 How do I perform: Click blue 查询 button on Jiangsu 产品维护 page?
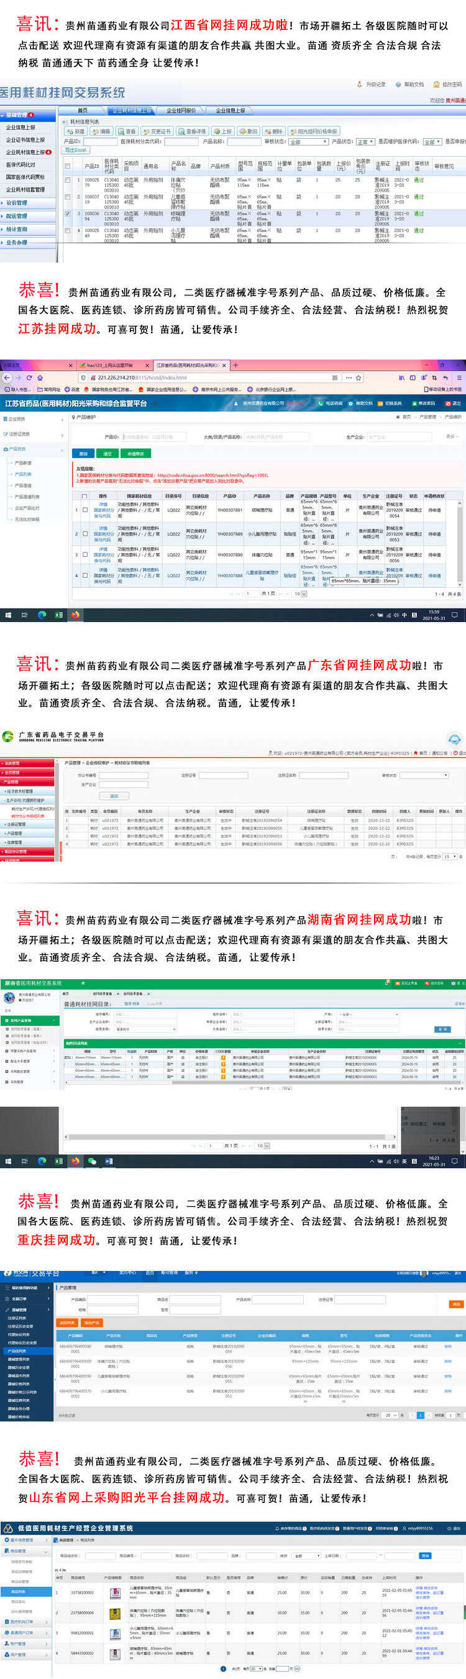[x=83, y=453]
